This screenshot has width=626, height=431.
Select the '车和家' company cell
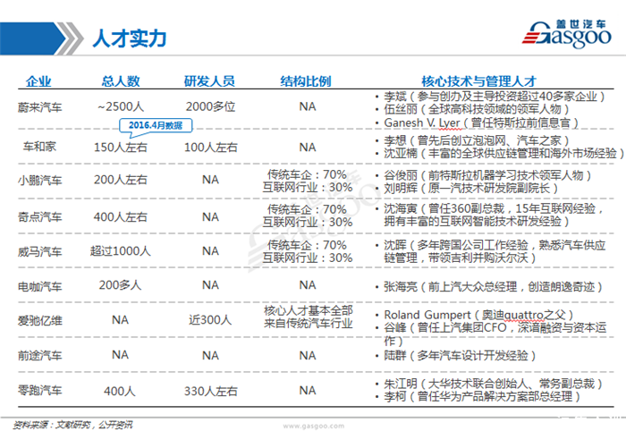39,147
